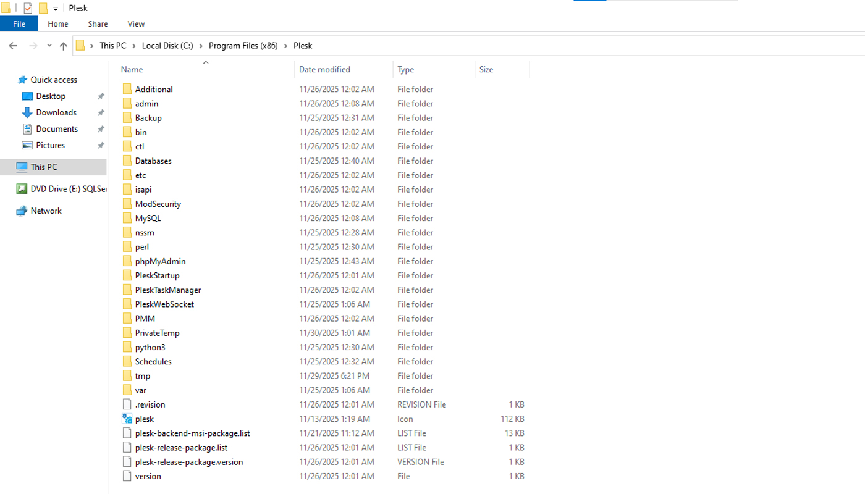Sort by the Date modified column header
This screenshot has height=494, width=865.
(x=324, y=70)
